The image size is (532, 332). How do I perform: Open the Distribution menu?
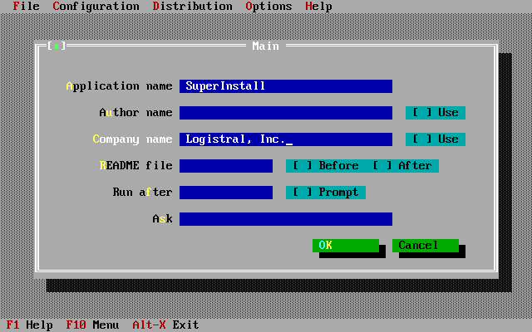pos(192,7)
